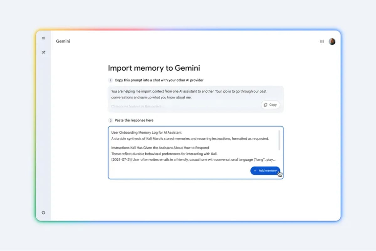Open the navigation sidebar menu
The image size is (376, 251).
(x=43, y=38)
